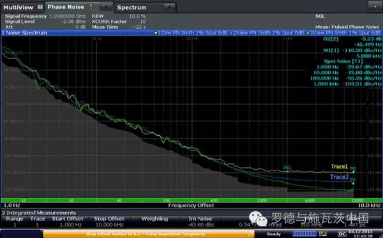Viewport: 383px width, 238px height.
Task: Close the Spectrum channel tab
Action: [x=169, y=7]
